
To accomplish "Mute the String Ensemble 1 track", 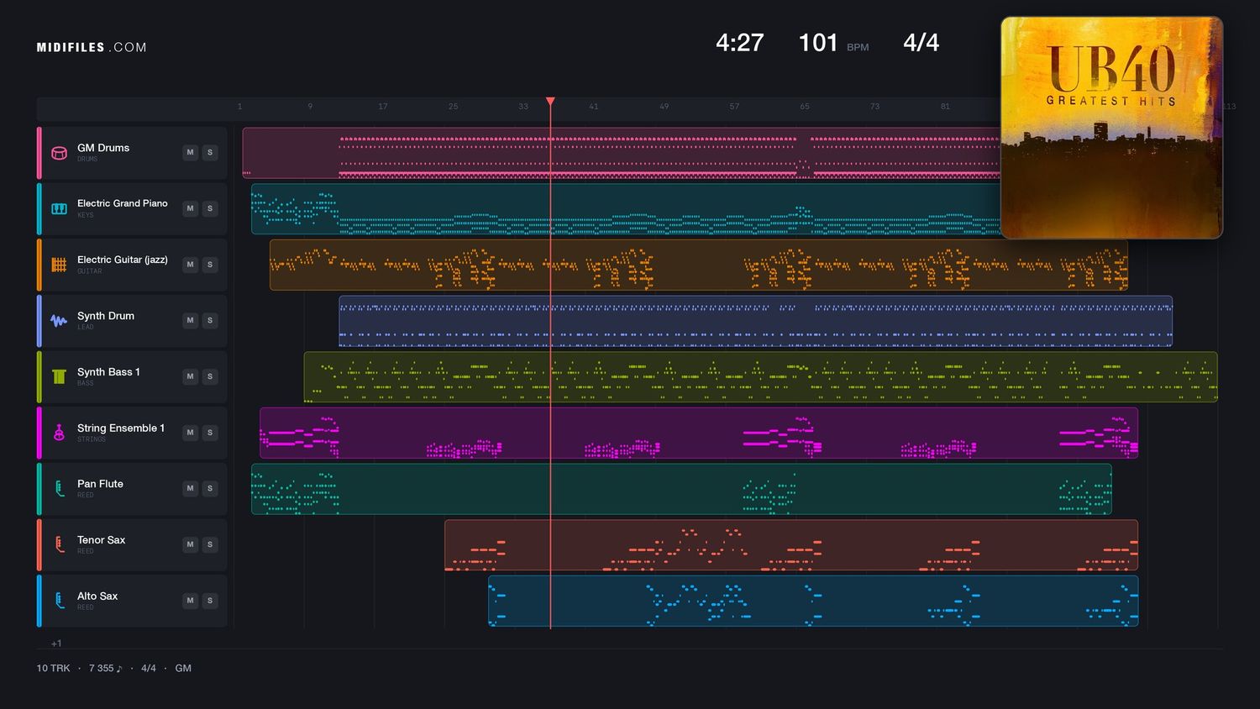I will [x=191, y=433].
